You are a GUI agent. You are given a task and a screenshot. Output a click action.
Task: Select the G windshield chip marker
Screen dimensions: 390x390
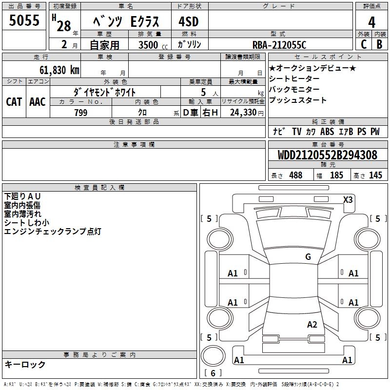308,257
